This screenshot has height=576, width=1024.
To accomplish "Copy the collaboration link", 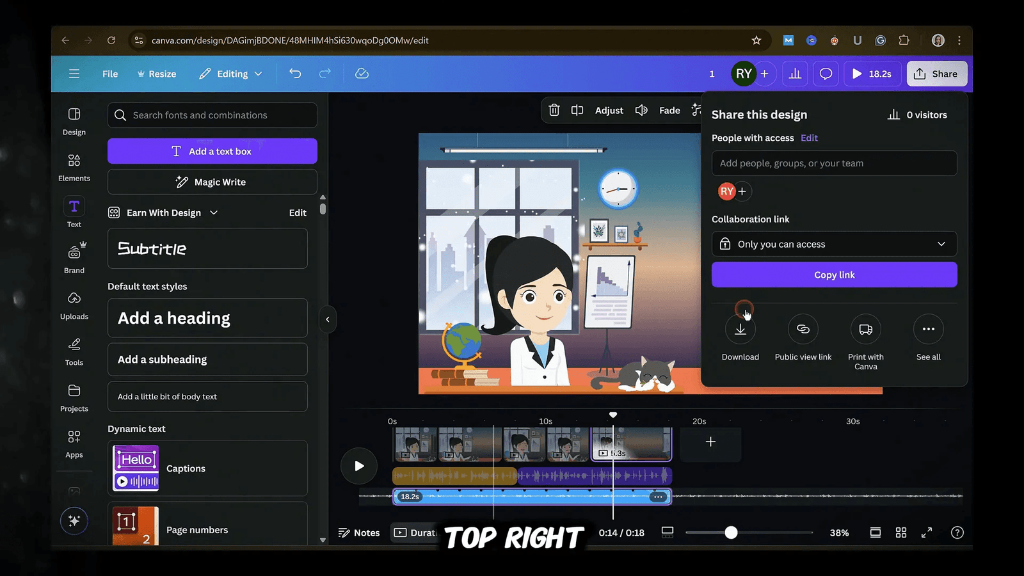I will tap(834, 275).
